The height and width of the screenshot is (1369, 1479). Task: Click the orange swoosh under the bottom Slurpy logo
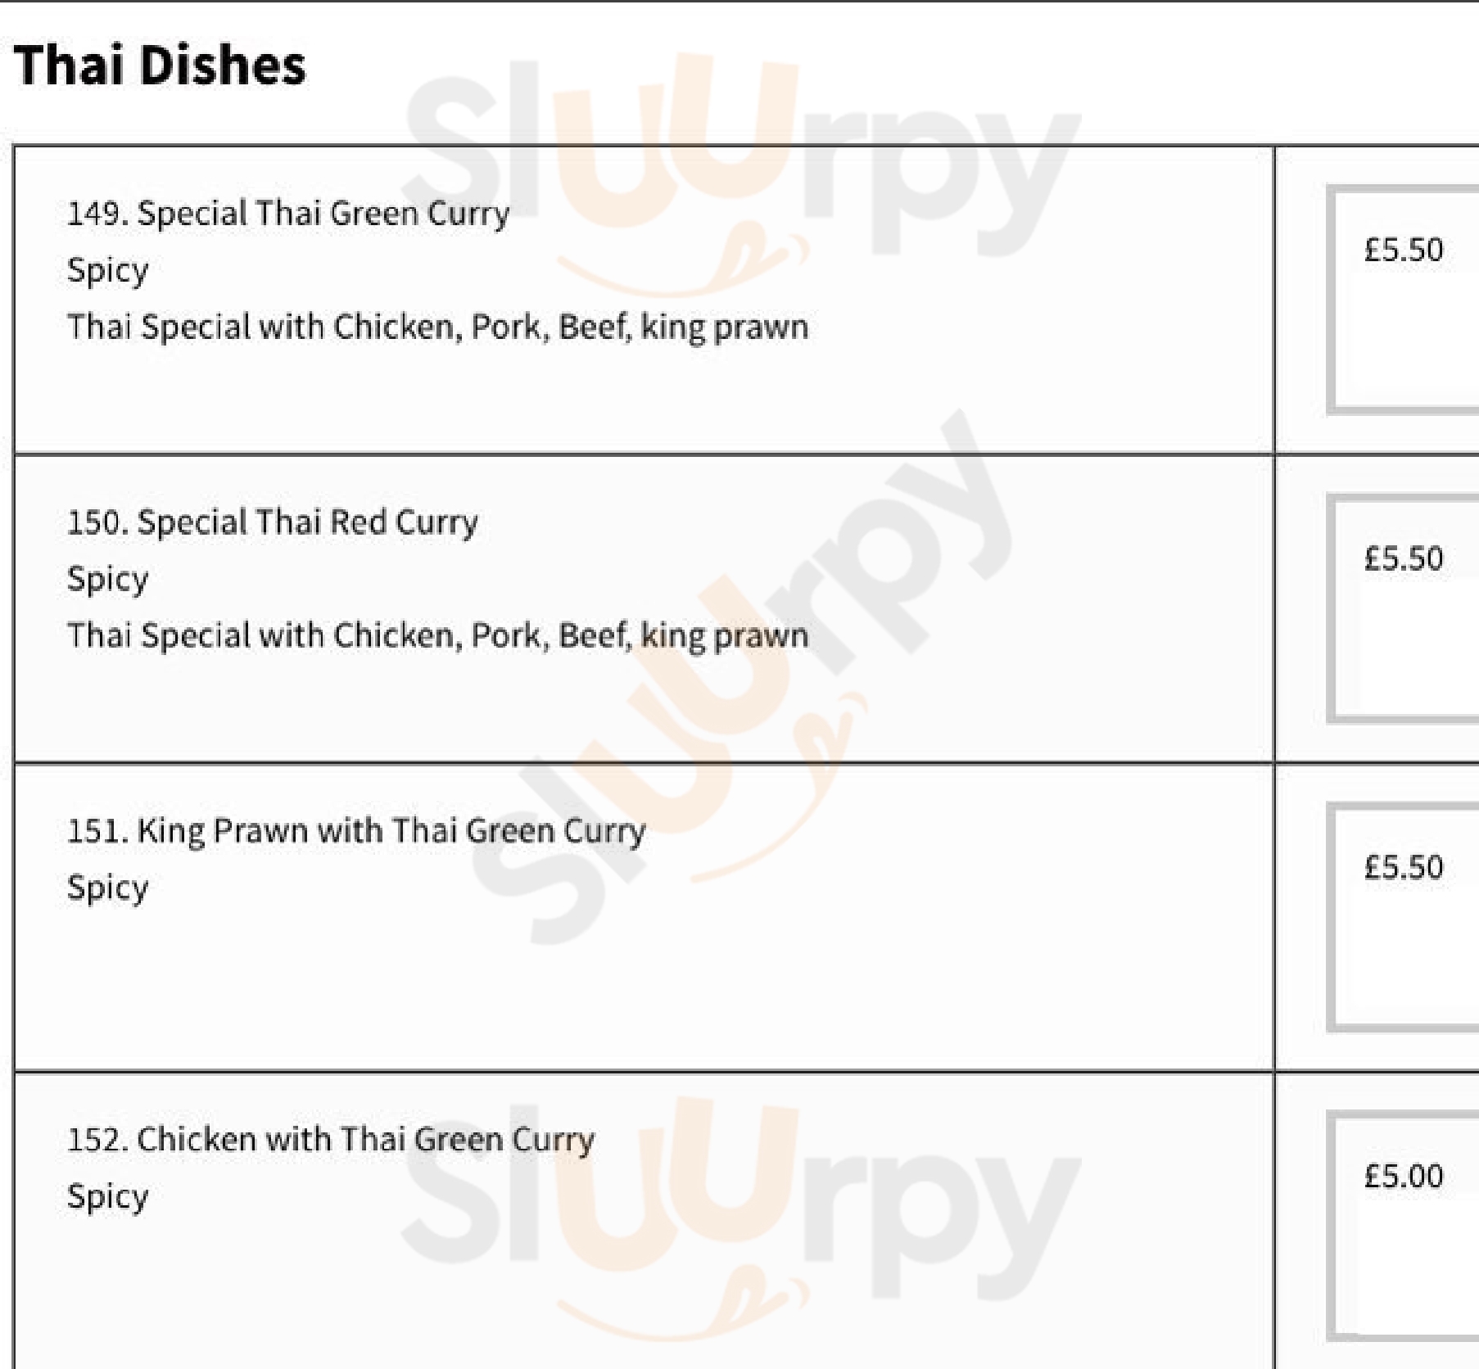point(684,1302)
